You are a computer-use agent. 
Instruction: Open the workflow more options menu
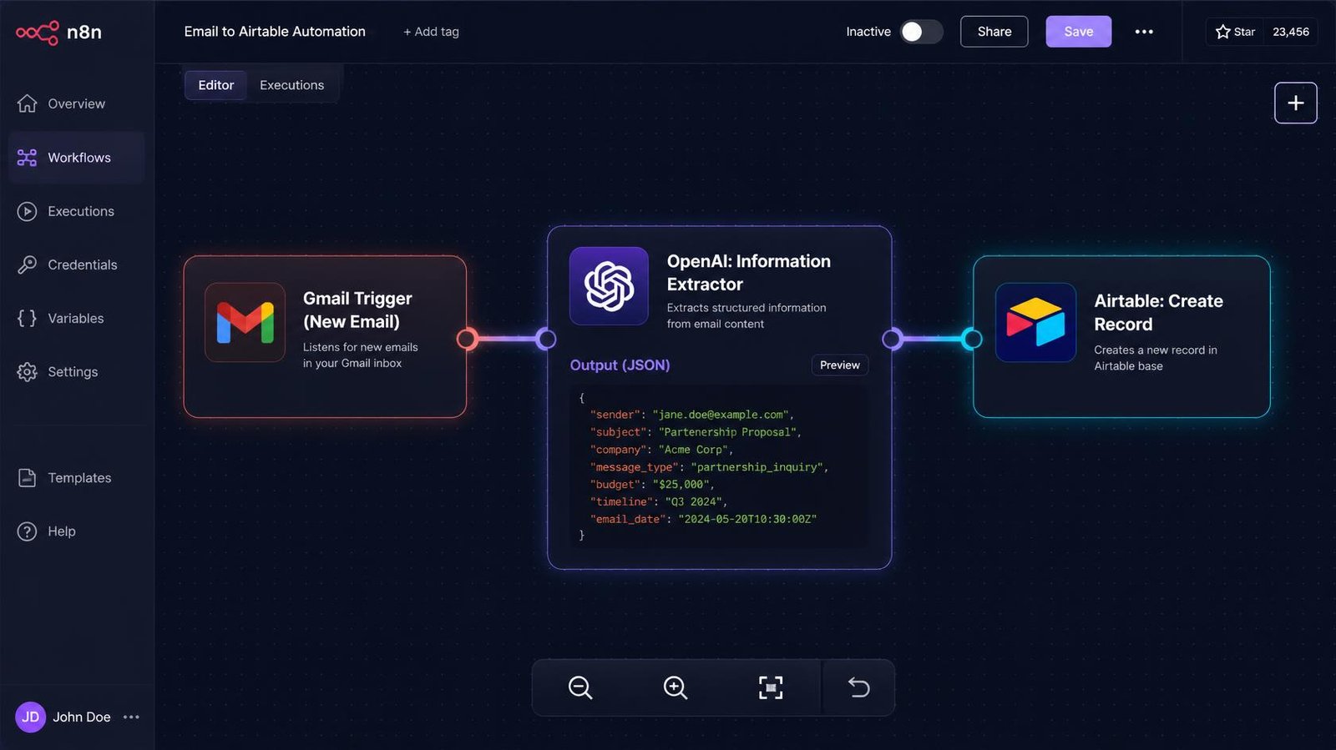1144,32
